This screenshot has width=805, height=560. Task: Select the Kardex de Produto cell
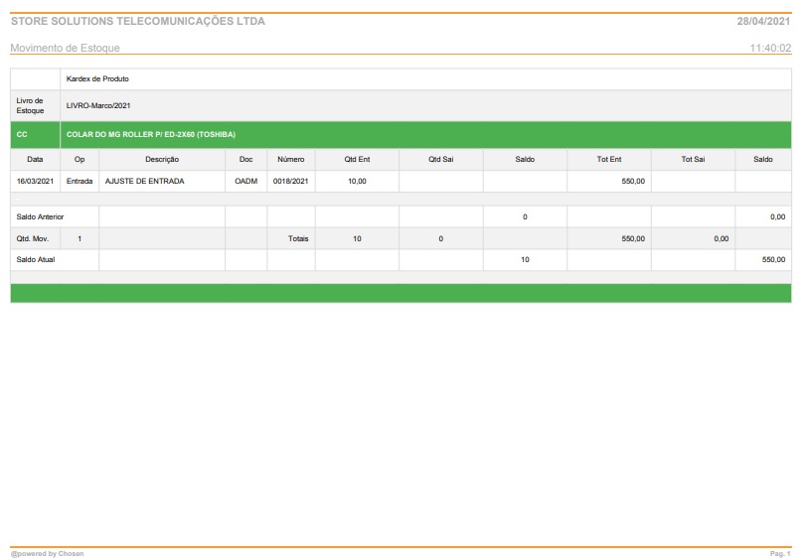[97, 78]
